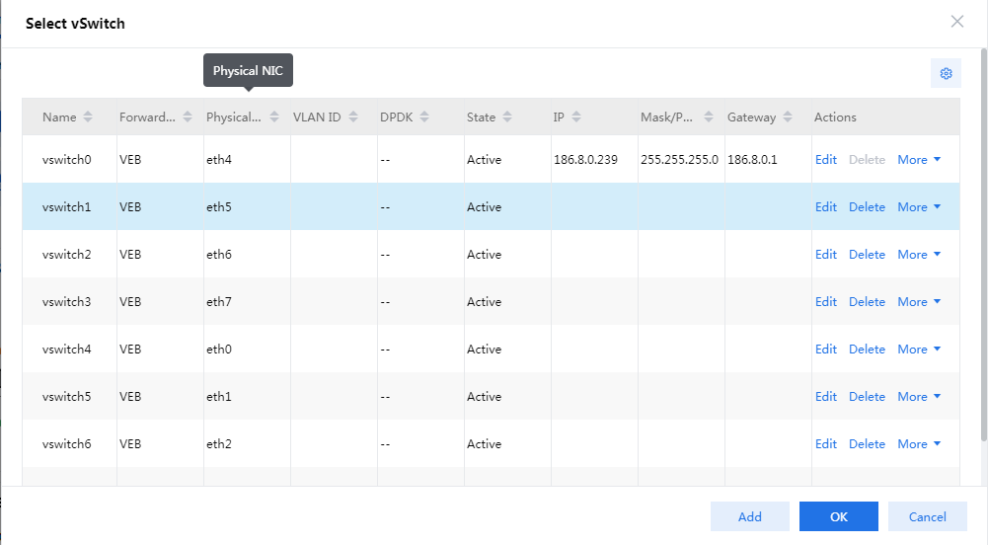Sort table by Name column
Viewport: 988px width, 545px height.
pyautogui.click(x=88, y=117)
